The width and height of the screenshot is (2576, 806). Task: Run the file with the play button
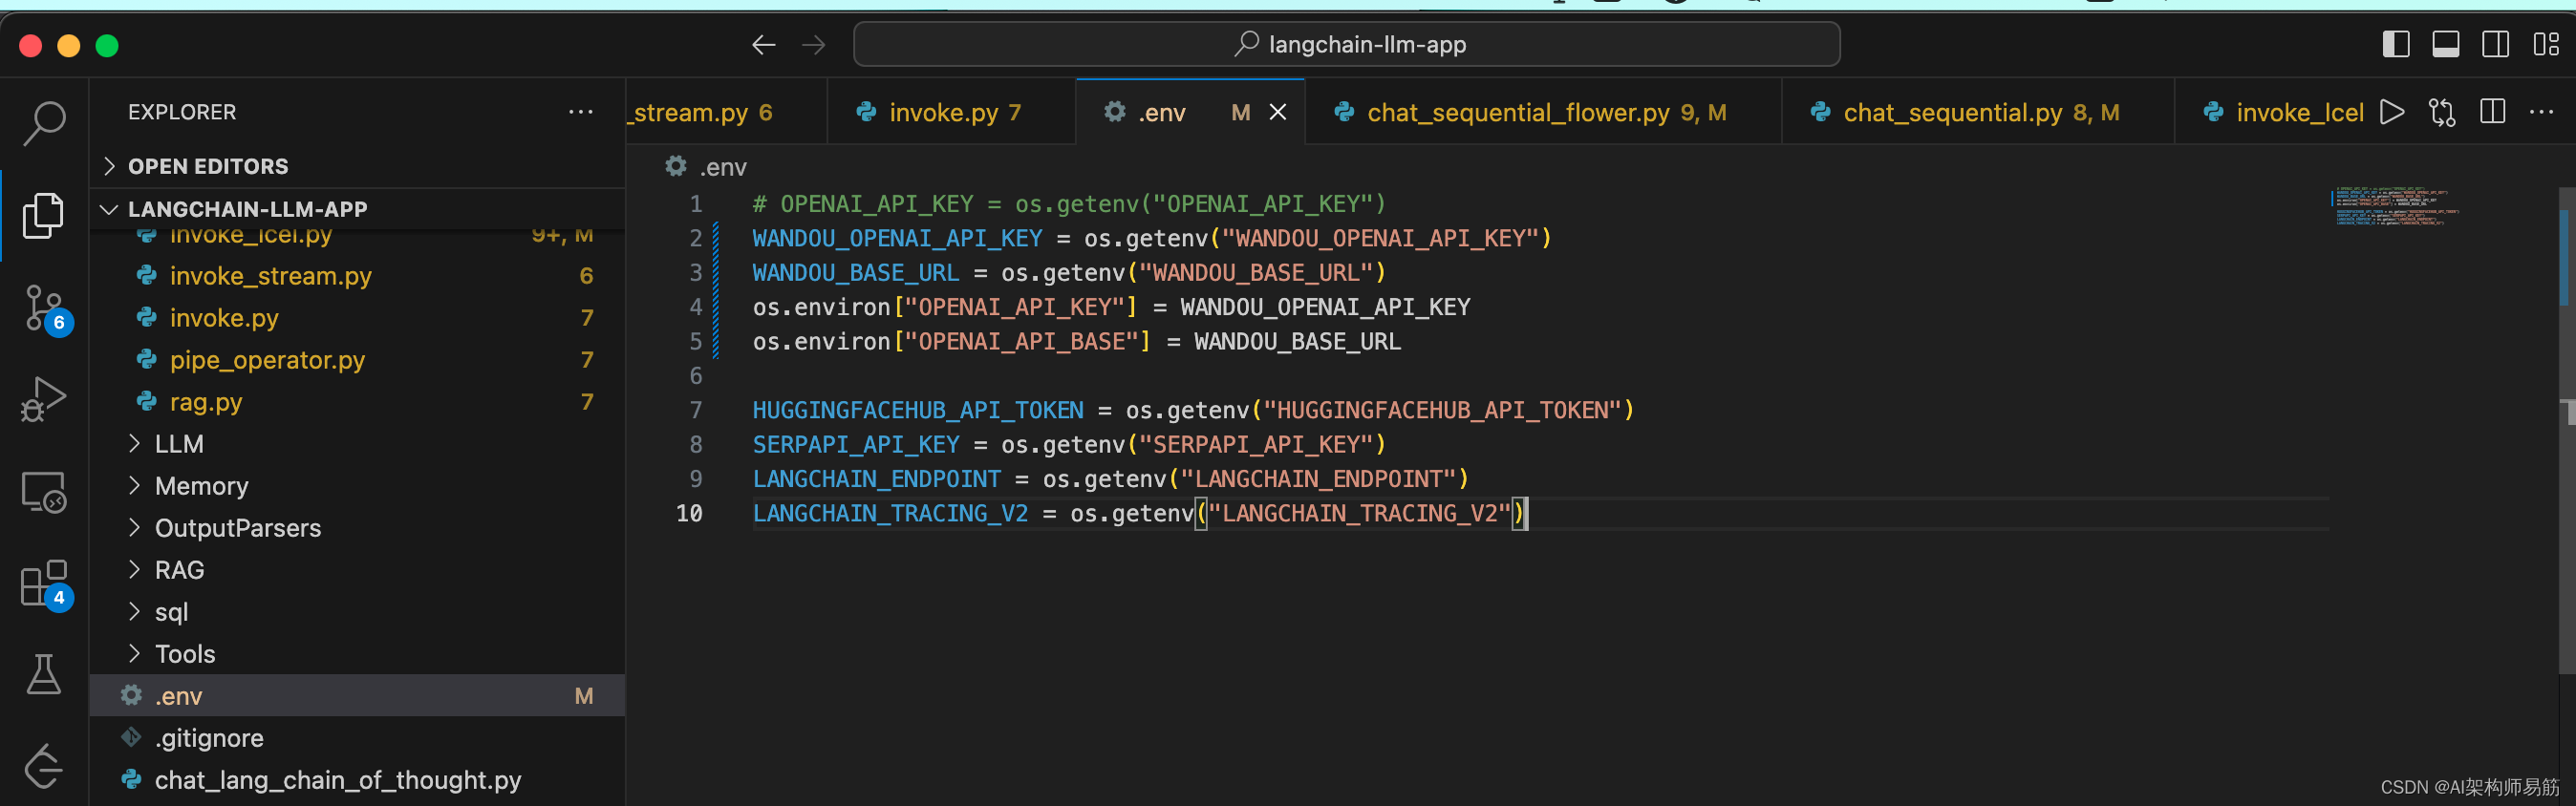click(x=2392, y=112)
